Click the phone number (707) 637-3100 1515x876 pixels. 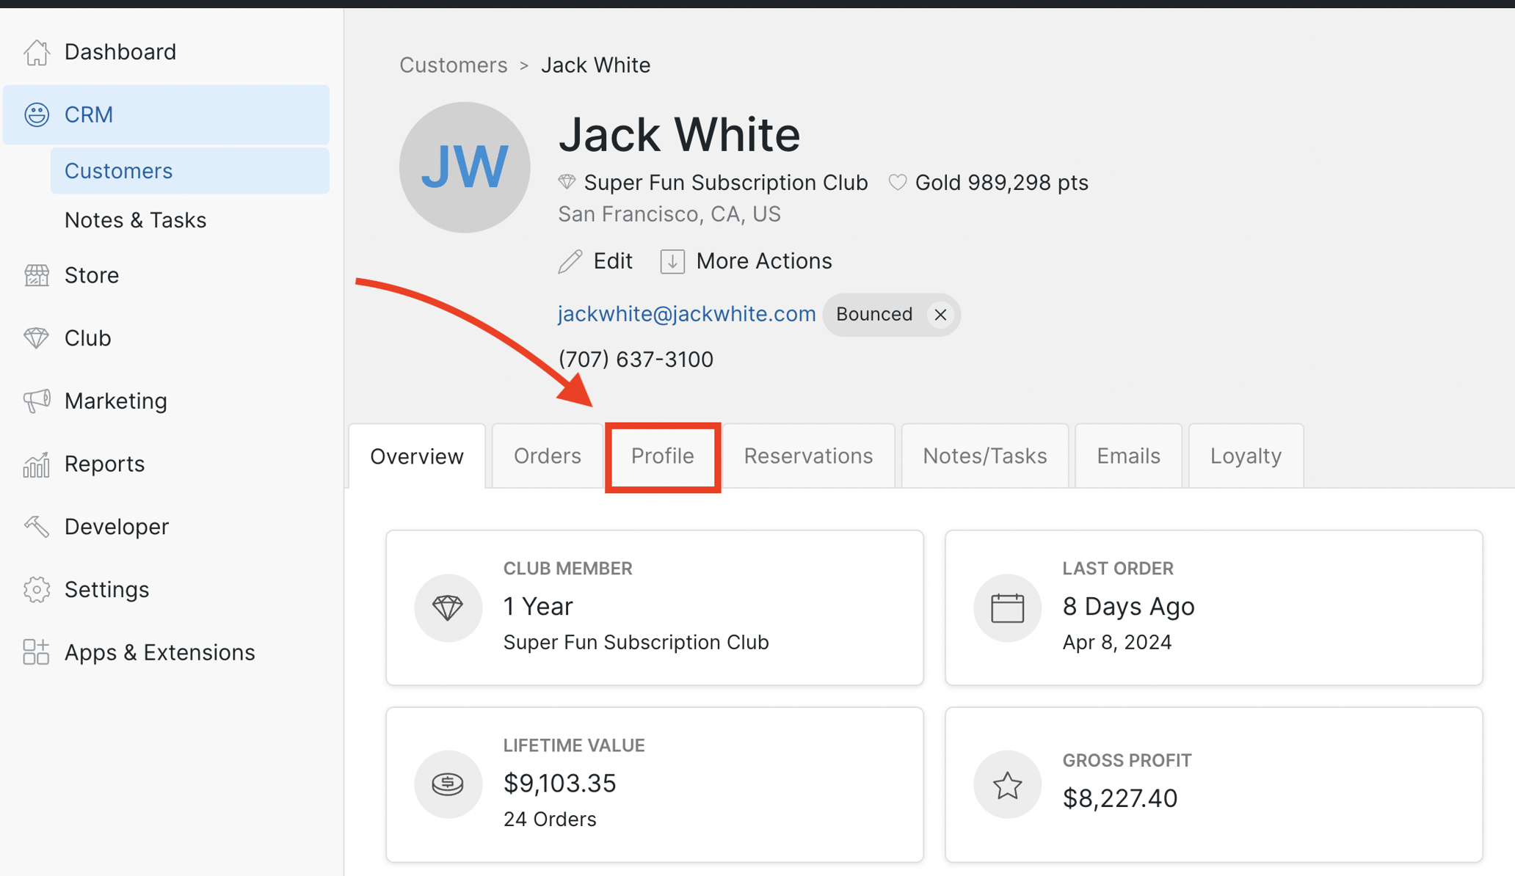[636, 359]
